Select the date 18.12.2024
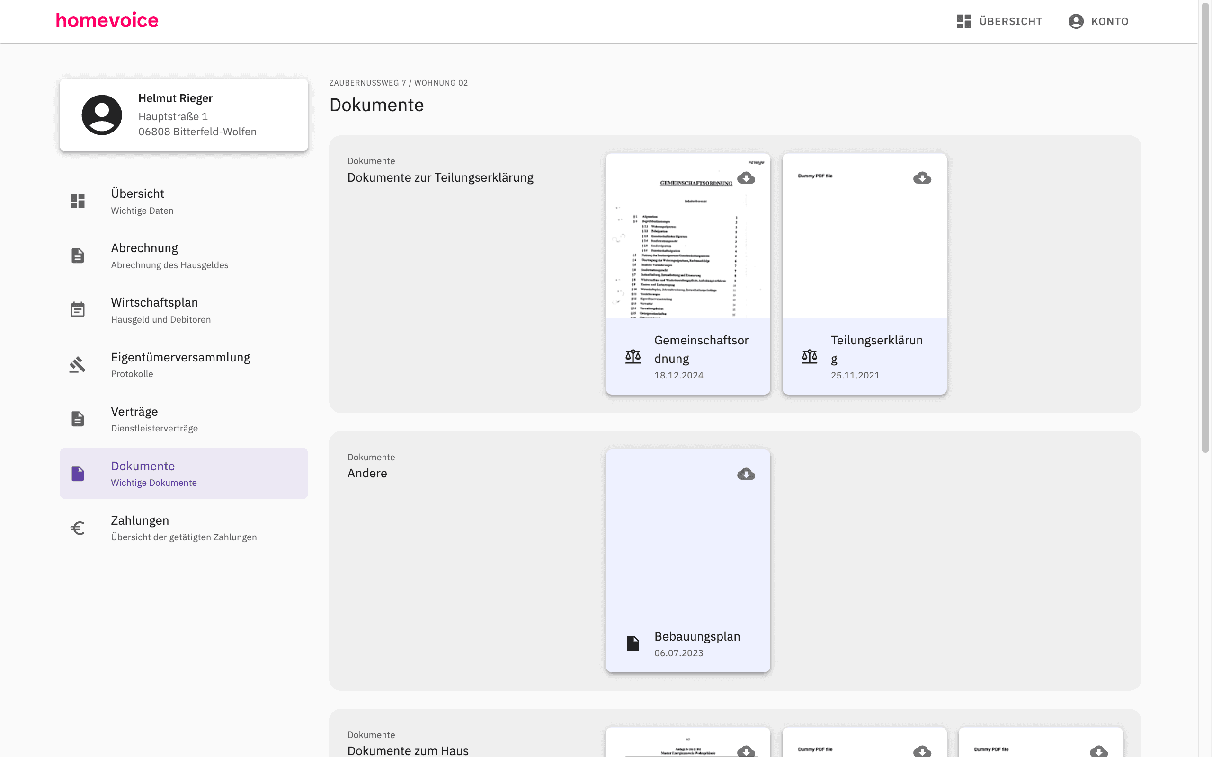Screen dimensions: 1212x757 point(678,376)
